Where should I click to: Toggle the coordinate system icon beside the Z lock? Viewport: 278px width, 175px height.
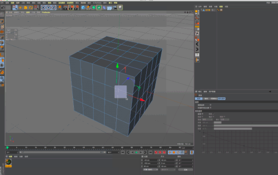click(59, 7)
